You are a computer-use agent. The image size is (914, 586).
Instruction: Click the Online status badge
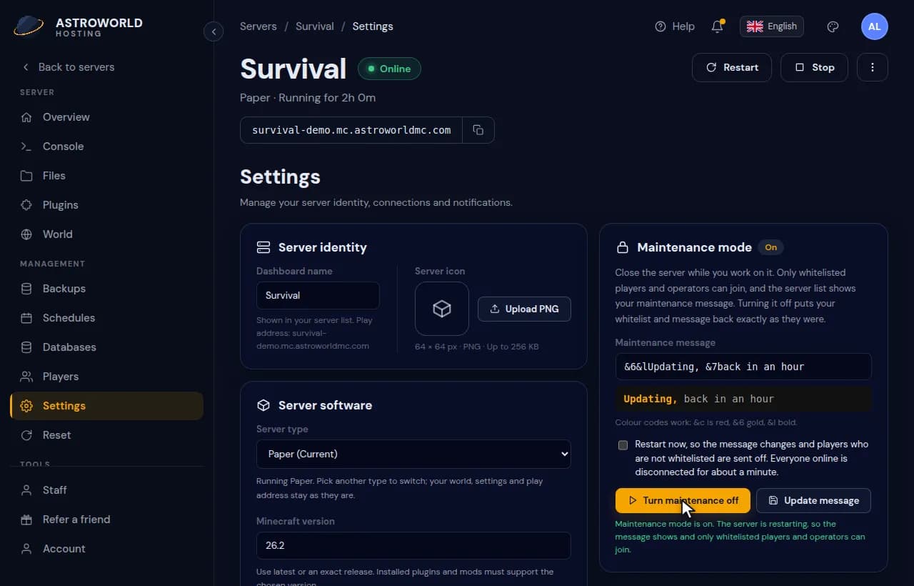389,69
